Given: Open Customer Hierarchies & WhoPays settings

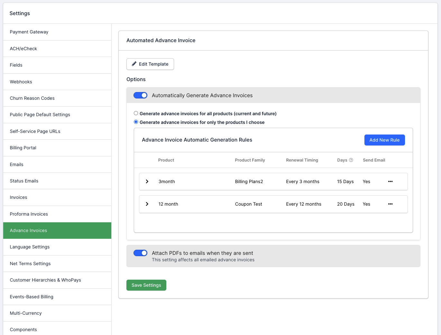Looking at the screenshot, I should click(45, 280).
